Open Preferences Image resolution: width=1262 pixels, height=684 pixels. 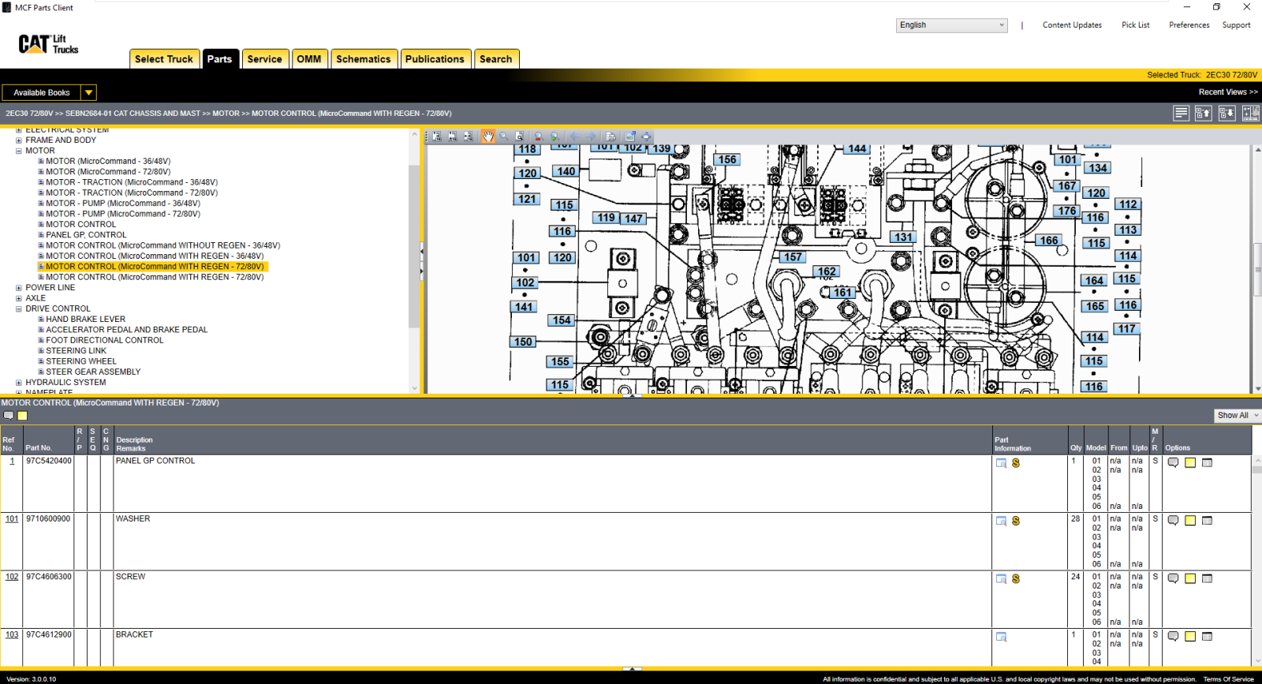(1189, 25)
